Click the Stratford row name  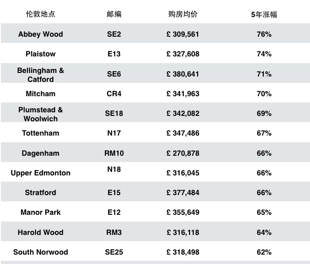tap(40, 192)
